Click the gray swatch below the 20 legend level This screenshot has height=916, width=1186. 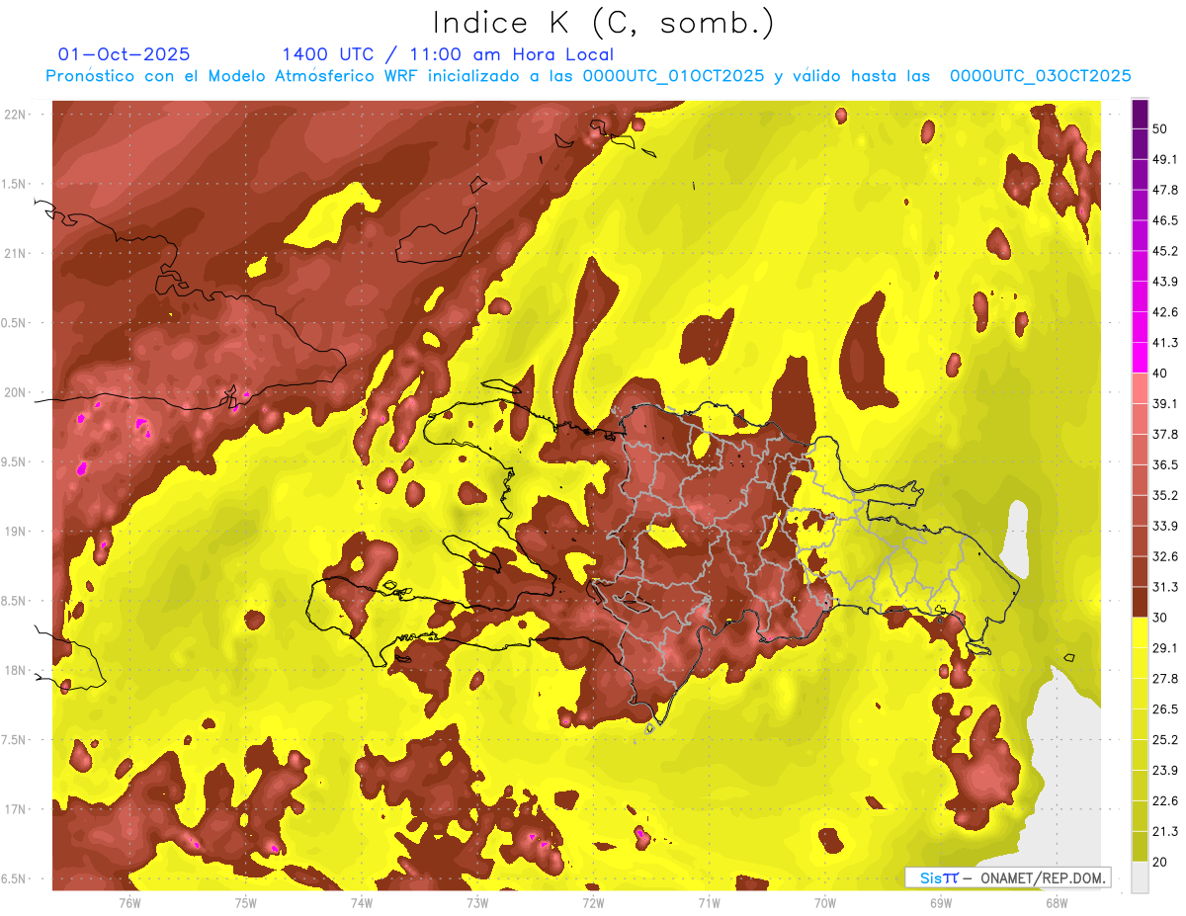pos(1140,876)
